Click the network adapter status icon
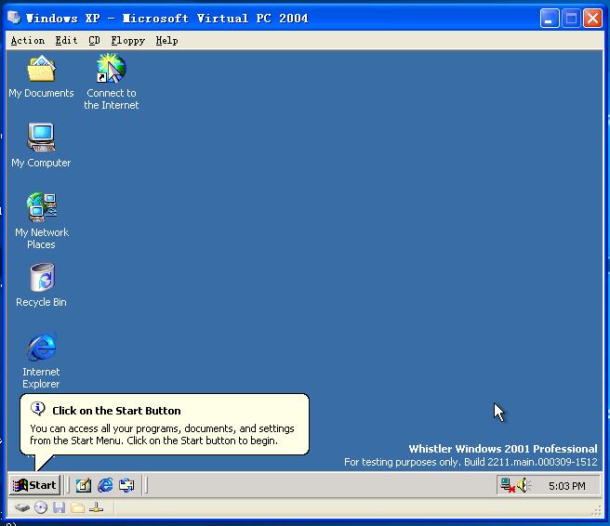Viewport: 610px width, 526px height. 96,507
